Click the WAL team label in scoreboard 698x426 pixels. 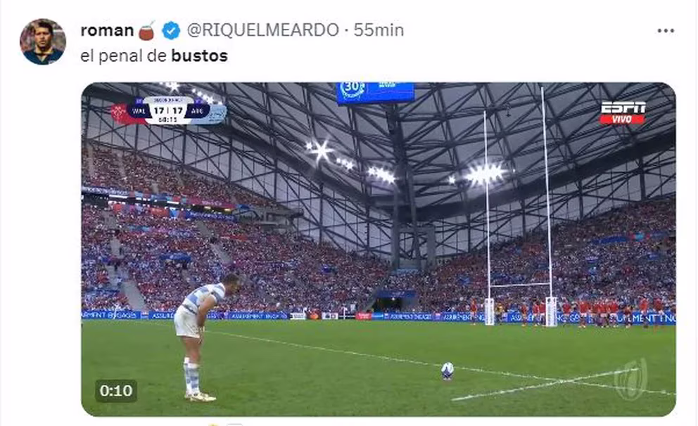click(x=139, y=111)
